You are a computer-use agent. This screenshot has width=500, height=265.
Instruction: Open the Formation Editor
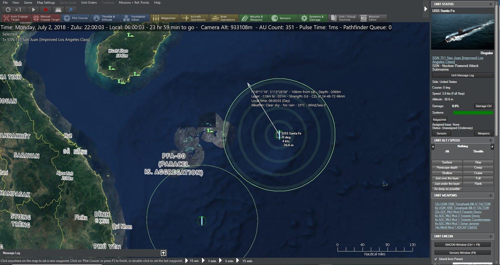tap(134, 18)
